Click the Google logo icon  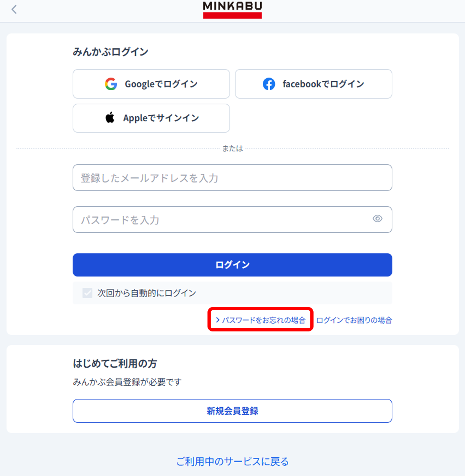click(111, 84)
